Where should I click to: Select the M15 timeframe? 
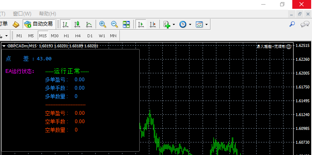(43, 36)
